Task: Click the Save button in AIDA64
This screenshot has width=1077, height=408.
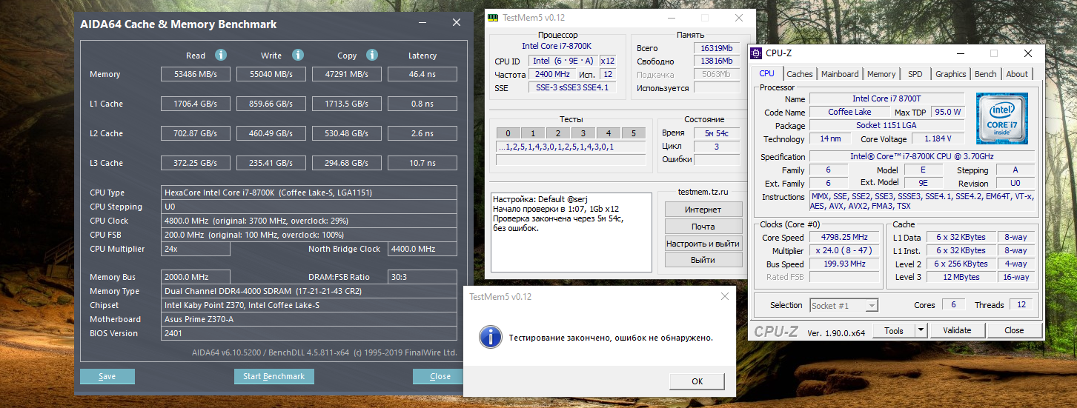Action: [x=107, y=376]
